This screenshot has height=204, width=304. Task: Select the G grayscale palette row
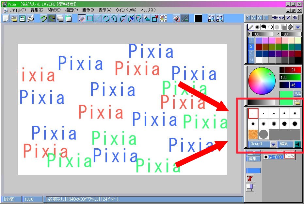pyautogui.click(x=251, y=60)
